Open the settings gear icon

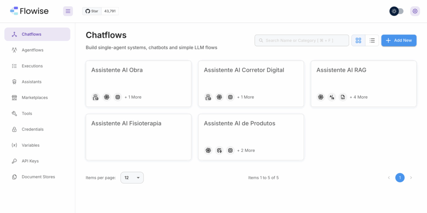414,11
